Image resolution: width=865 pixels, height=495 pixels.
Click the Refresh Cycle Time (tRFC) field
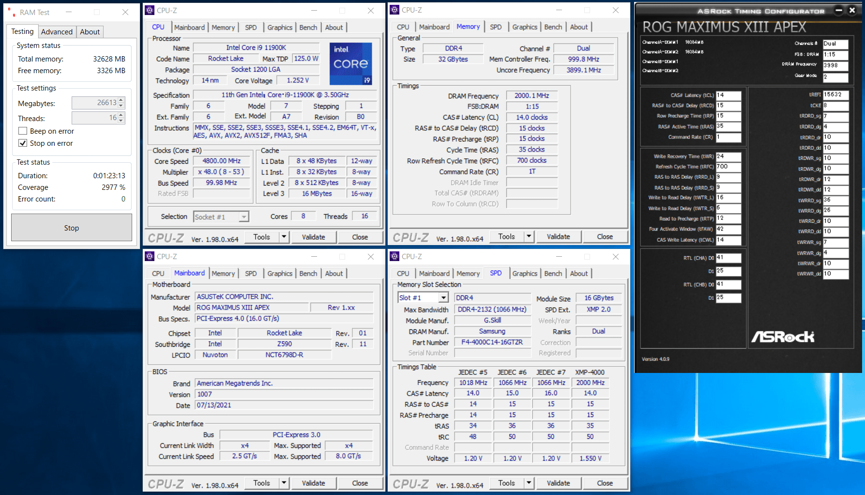[x=728, y=167]
